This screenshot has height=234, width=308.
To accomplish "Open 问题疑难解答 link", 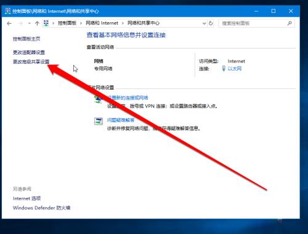I will pos(121,120).
